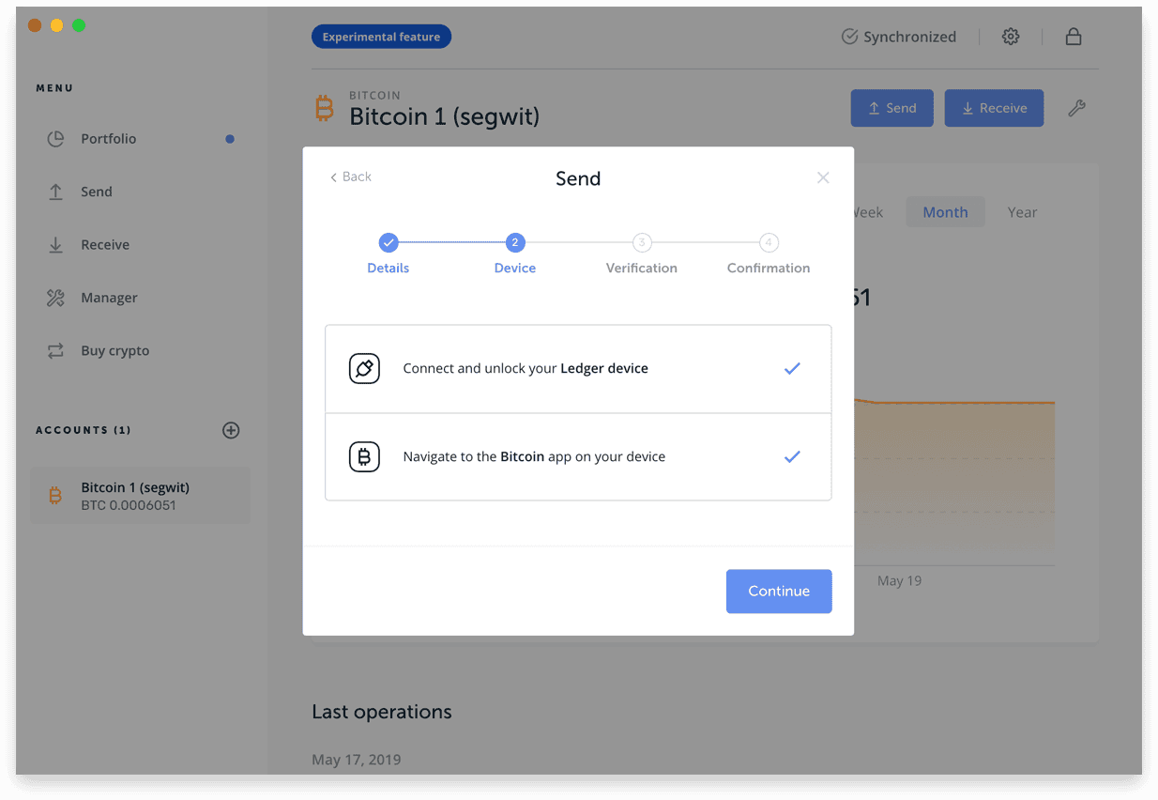The height and width of the screenshot is (800, 1158).
Task: Select the Bitcoin 1 (segwit) account row
Action: coord(141,496)
